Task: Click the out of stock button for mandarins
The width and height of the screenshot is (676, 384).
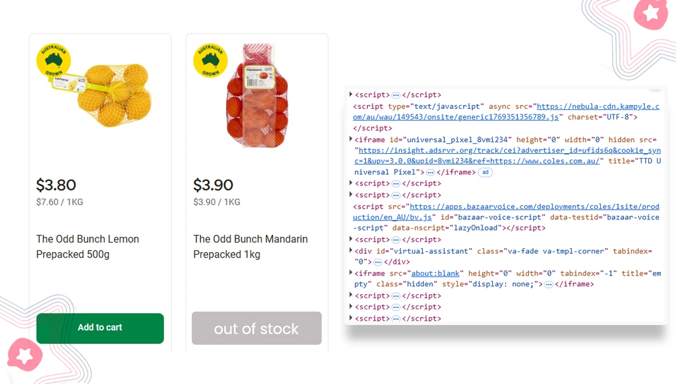Action: click(x=256, y=328)
